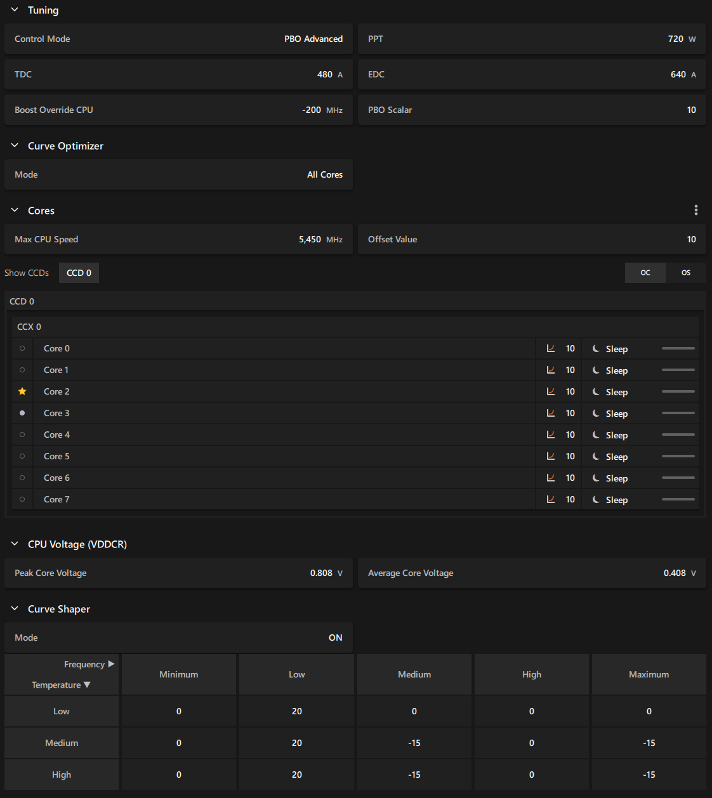Select the Core 6 circle marker
This screenshot has height=798, width=712.
click(x=22, y=478)
